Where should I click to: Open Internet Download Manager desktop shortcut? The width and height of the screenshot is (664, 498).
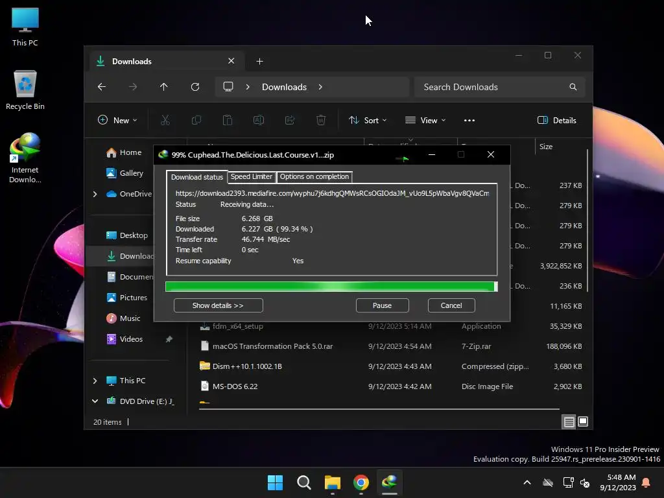(25, 158)
